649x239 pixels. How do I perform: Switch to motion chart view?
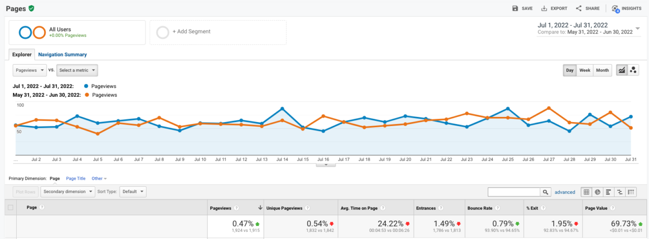633,70
